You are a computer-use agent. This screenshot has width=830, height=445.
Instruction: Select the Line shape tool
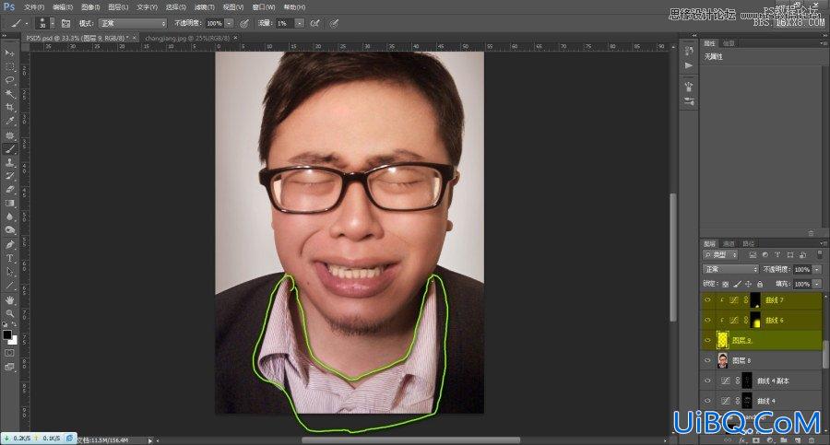[x=9, y=286]
